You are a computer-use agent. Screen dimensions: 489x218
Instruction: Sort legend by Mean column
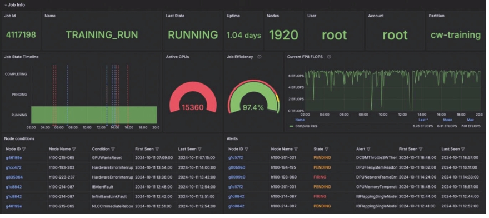pos(447,120)
